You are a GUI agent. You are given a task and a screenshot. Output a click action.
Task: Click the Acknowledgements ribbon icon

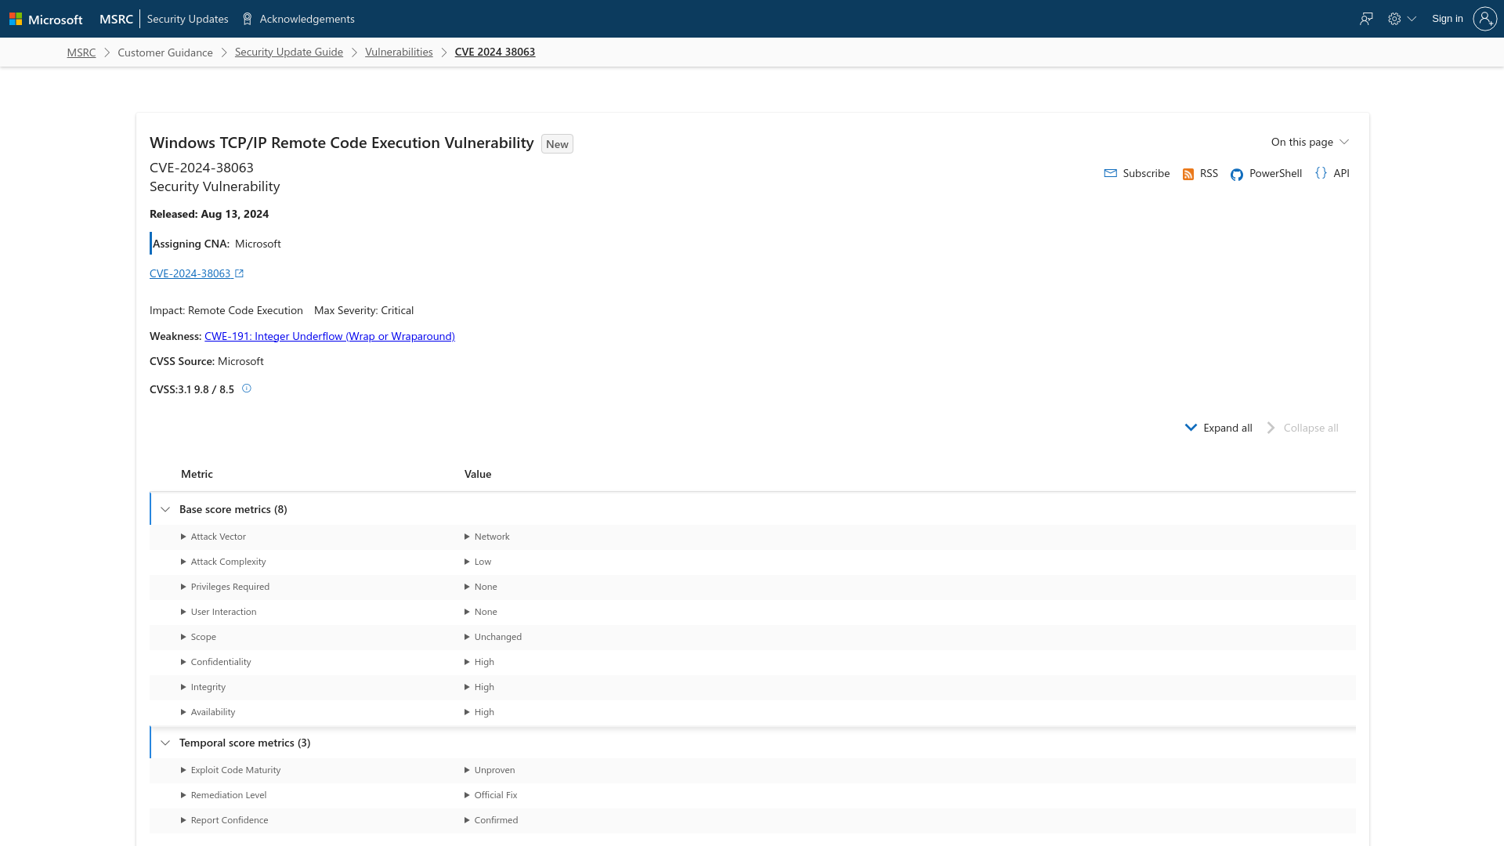pos(248,19)
